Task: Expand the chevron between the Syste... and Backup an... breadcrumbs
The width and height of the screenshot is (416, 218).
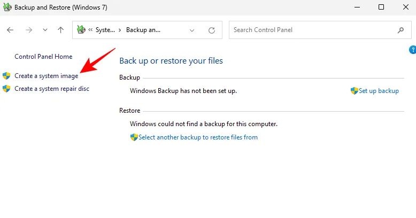Action: click(x=120, y=30)
